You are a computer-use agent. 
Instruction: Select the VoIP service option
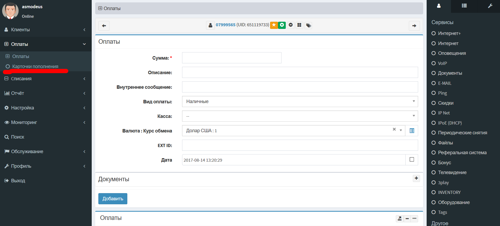tap(442, 63)
